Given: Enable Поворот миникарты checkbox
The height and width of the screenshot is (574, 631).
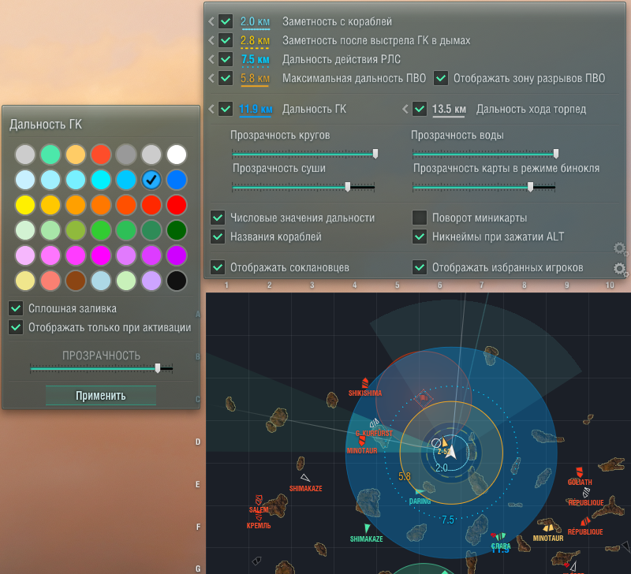Looking at the screenshot, I should pos(420,218).
